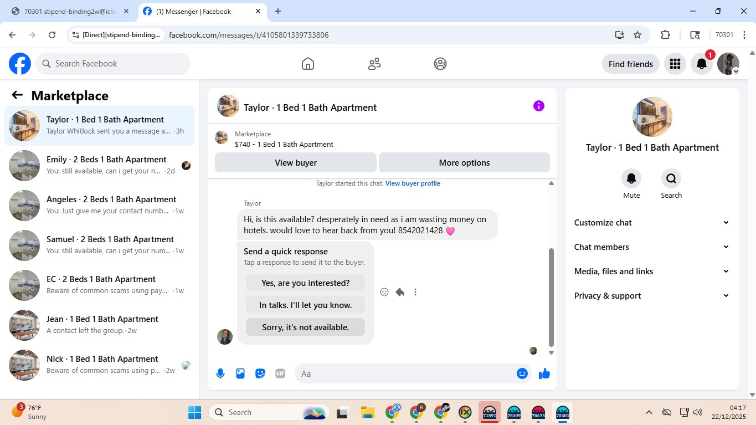Open taskbar clock showing 04:17
The width and height of the screenshot is (756, 425).
730,412
